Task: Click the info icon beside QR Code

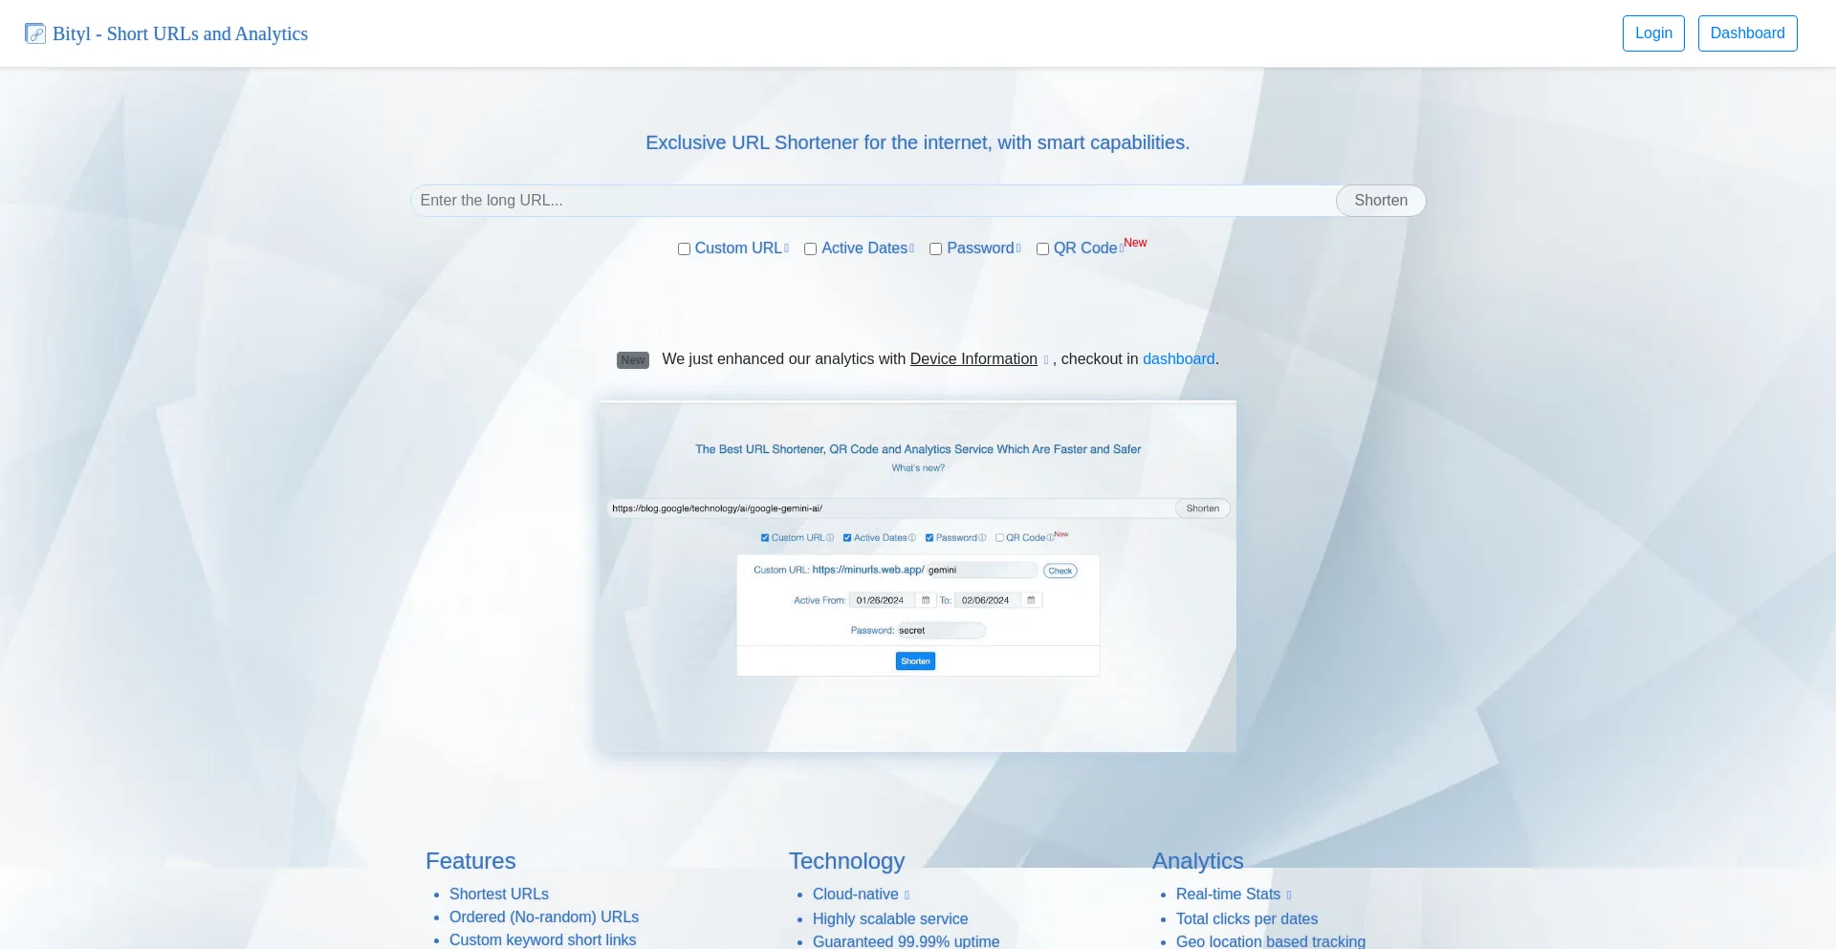Action: click(1122, 248)
